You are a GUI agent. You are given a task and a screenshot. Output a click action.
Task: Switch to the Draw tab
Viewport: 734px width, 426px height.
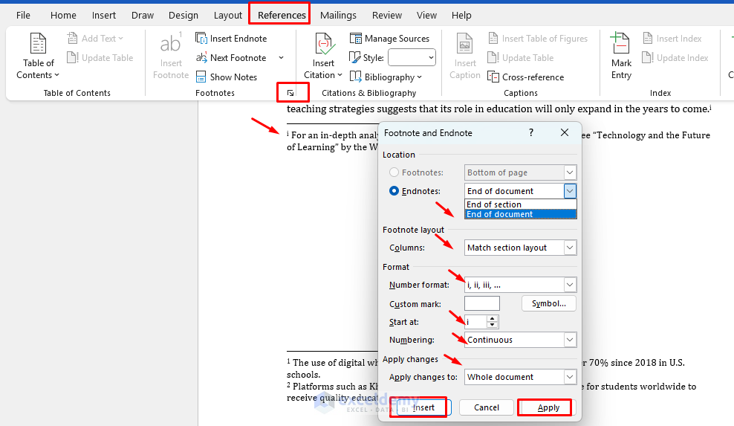click(x=143, y=15)
